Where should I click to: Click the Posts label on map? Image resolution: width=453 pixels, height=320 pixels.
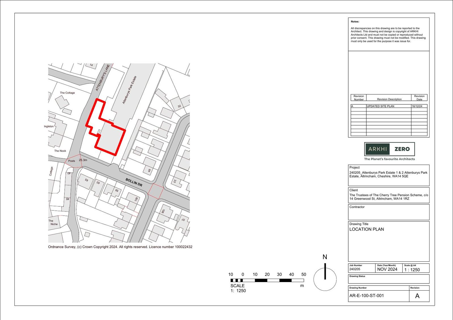[72, 161]
